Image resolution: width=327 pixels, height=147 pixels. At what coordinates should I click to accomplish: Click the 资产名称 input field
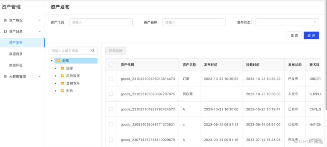(x=194, y=22)
